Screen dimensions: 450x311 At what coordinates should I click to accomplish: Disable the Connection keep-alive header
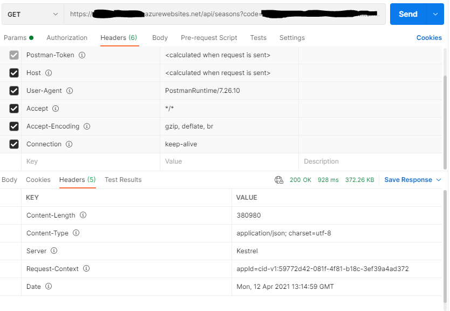pos(13,144)
